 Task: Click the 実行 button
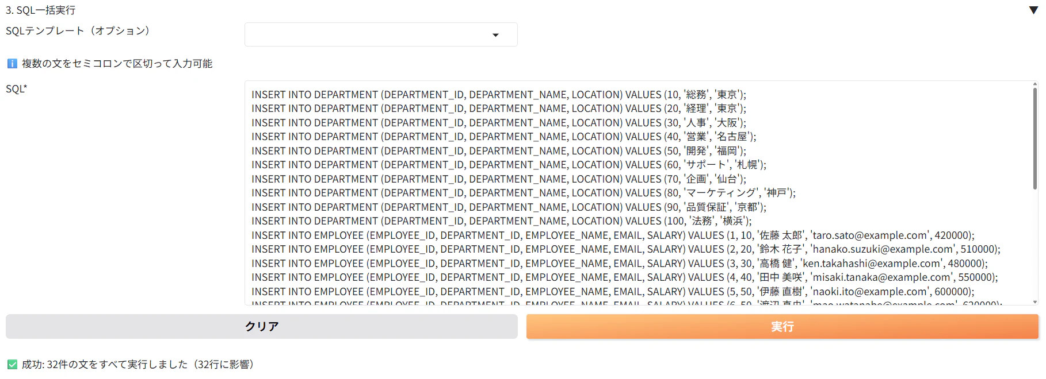(782, 326)
